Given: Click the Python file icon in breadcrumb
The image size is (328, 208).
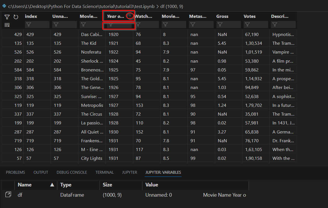Looking at the screenshot, I should coord(4,6).
